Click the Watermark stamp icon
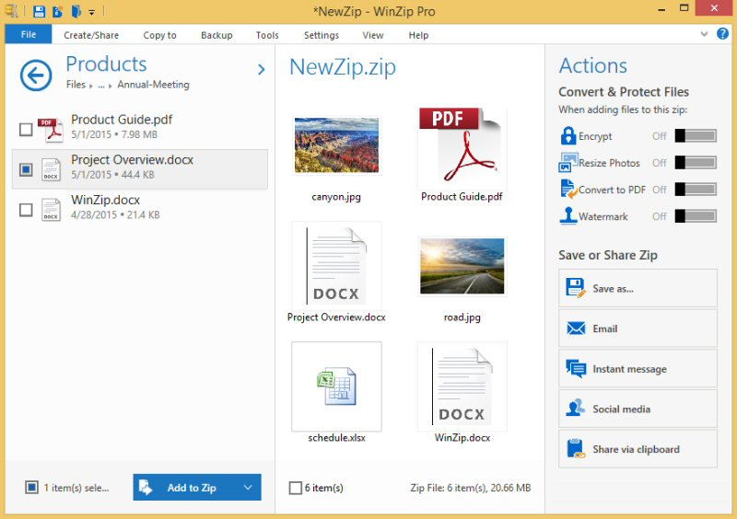Image resolution: width=737 pixels, height=519 pixels. [567, 216]
